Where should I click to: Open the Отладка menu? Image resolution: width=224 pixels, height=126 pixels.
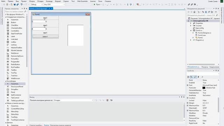pos(40,1)
